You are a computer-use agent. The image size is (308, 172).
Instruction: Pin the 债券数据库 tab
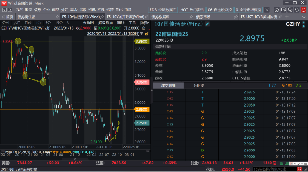tap(191, 17)
